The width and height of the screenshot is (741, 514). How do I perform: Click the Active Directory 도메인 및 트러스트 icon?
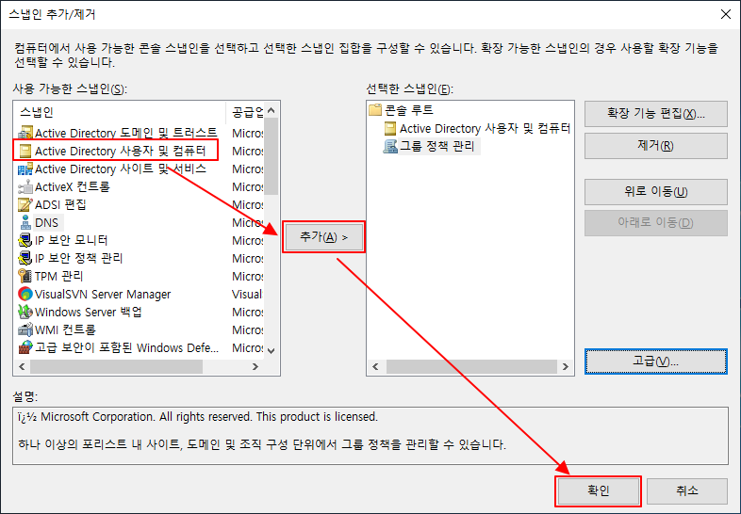pyautogui.click(x=25, y=133)
